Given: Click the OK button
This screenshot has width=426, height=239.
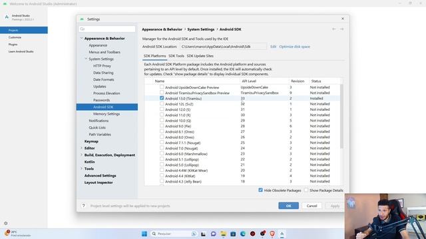Looking at the screenshot, I should pyautogui.click(x=288, y=206).
